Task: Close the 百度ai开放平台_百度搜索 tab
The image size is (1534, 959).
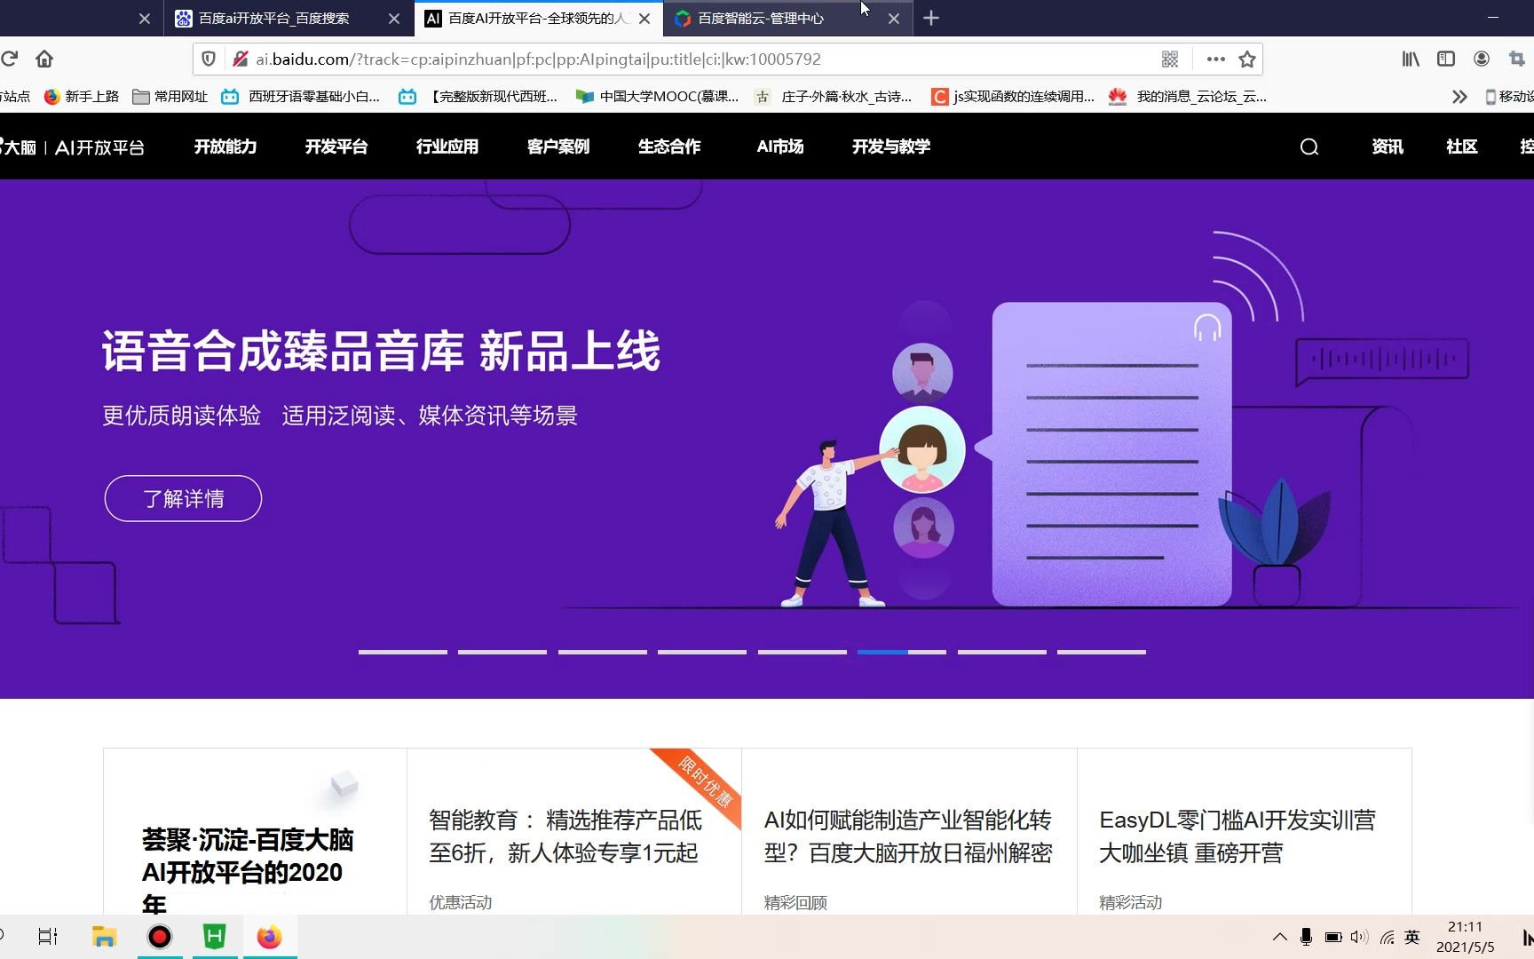Action: [x=394, y=18]
